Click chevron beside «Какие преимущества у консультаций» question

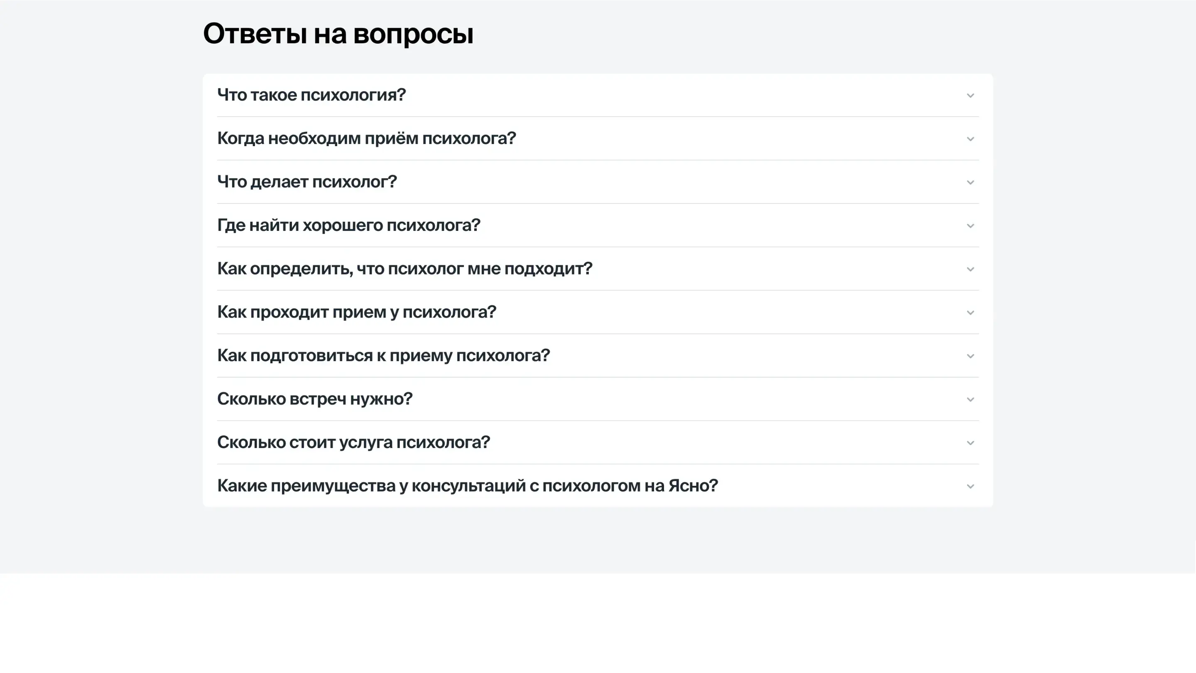coord(970,487)
